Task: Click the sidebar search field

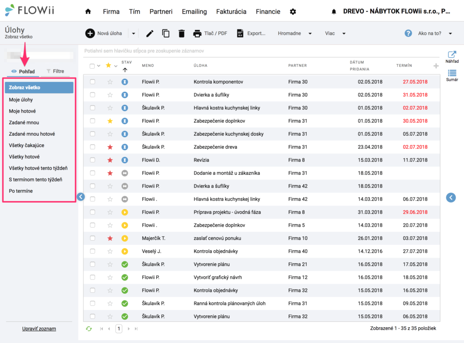Action: point(40,55)
